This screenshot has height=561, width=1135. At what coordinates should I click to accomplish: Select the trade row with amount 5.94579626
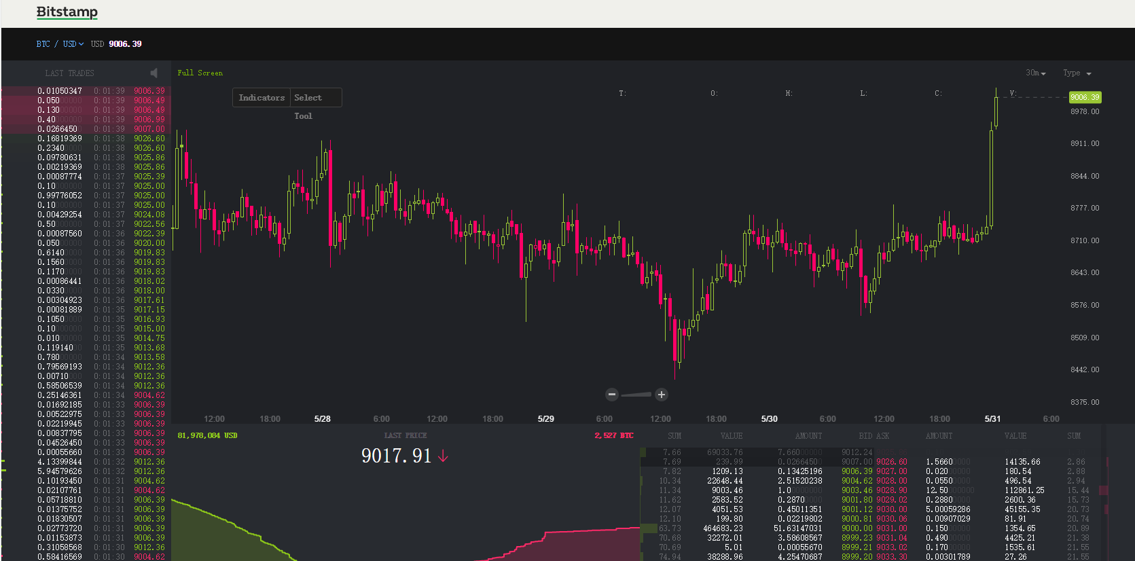(x=86, y=471)
